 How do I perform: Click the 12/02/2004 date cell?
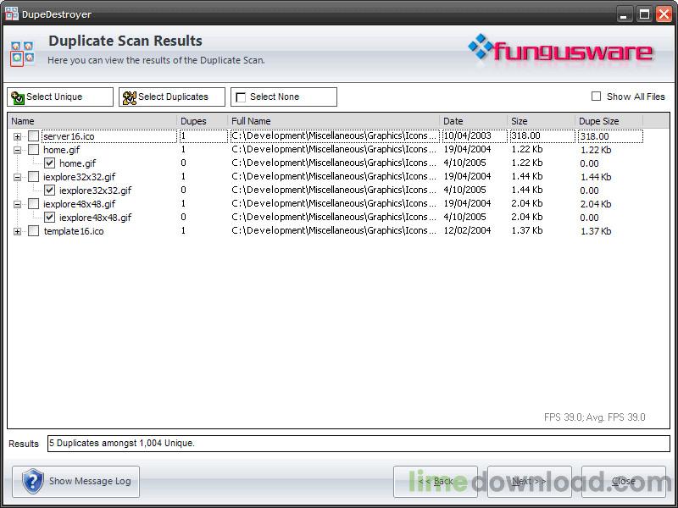pos(468,230)
